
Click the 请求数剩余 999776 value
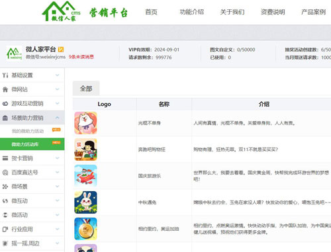164,58
